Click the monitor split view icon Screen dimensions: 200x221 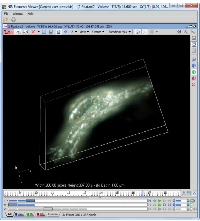51,32
